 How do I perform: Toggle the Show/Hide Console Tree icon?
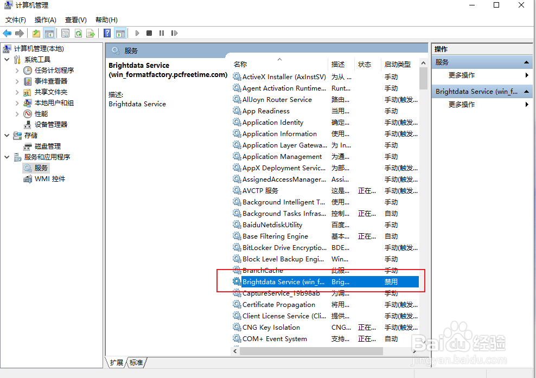pyautogui.click(x=49, y=33)
